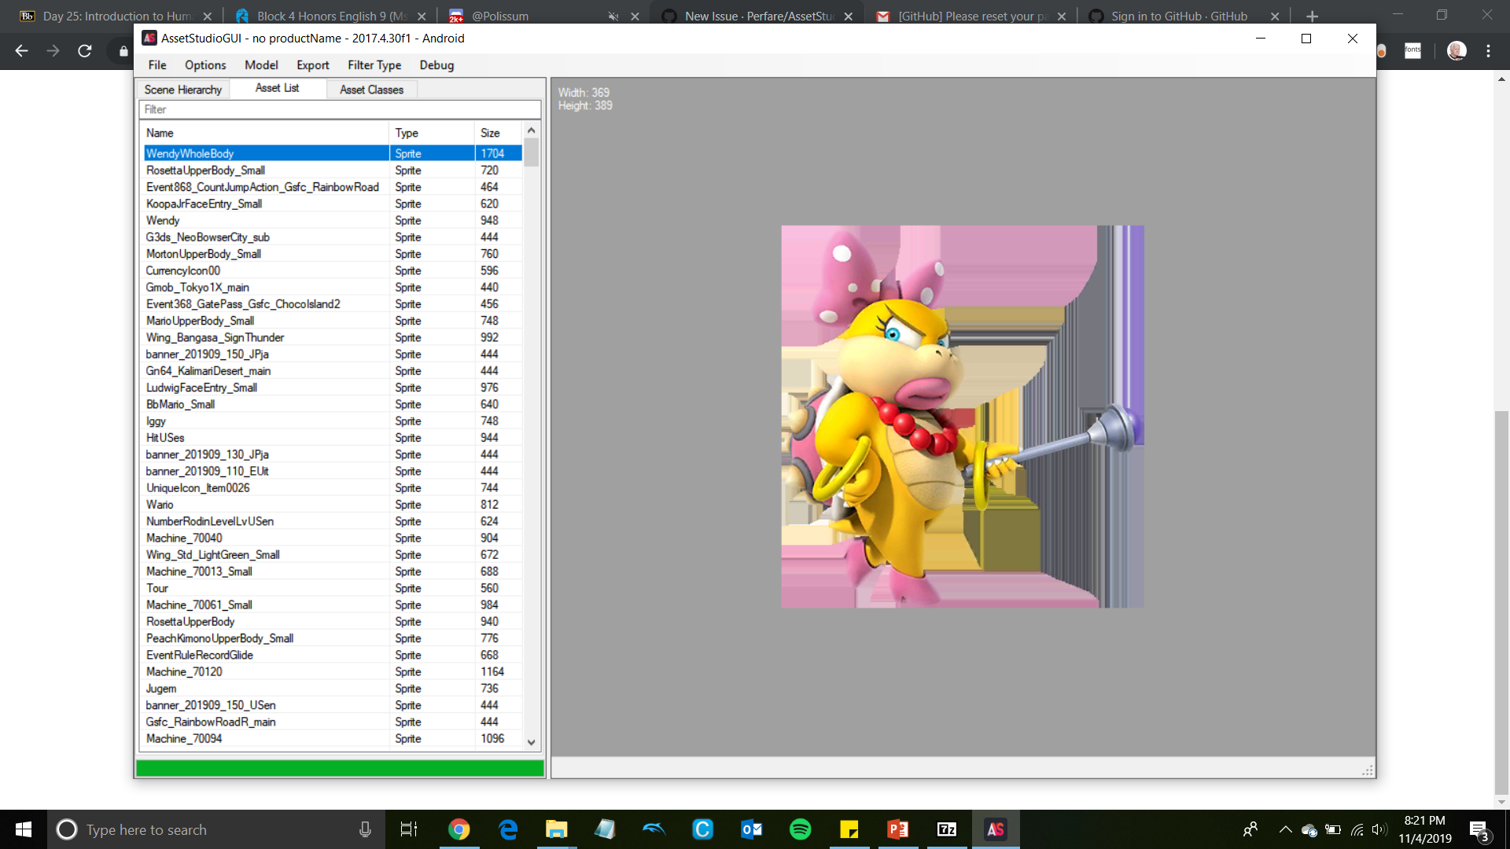
Task: Open 7-Zip from the taskbar
Action: pyautogui.click(x=947, y=829)
